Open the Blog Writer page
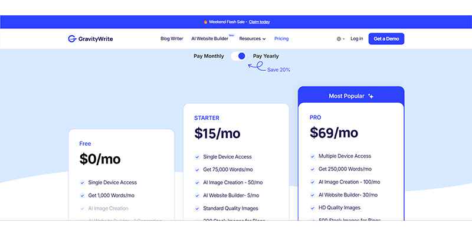472x236 pixels. [x=172, y=39]
